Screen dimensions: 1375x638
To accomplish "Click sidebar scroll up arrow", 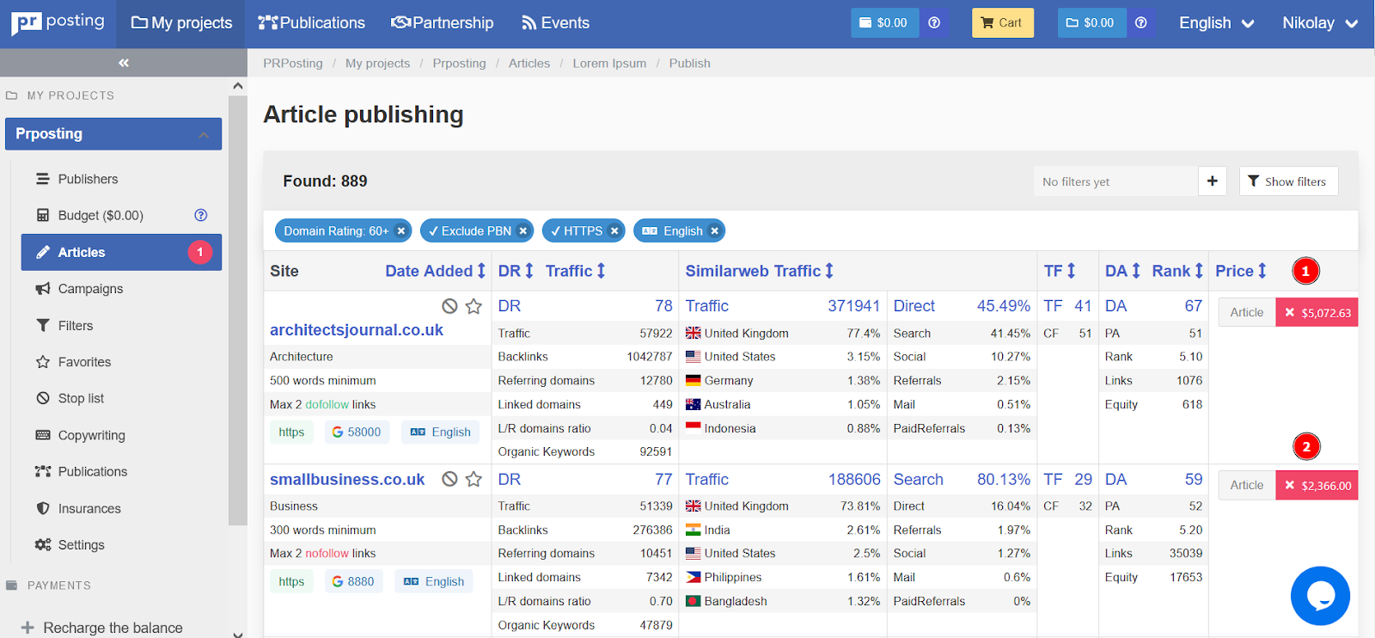I will (238, 86).
